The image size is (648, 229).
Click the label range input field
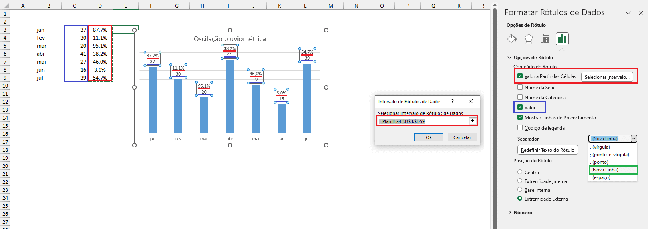pyautogui.click(x=423, y=121)
